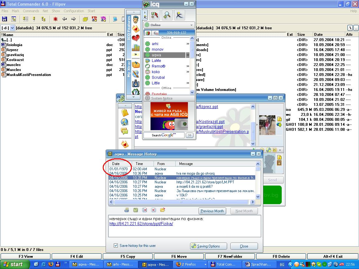The width and height of the screenshot is (359, 269).
Task: Sort Message History by the Time column
Action: coord(142,164)
